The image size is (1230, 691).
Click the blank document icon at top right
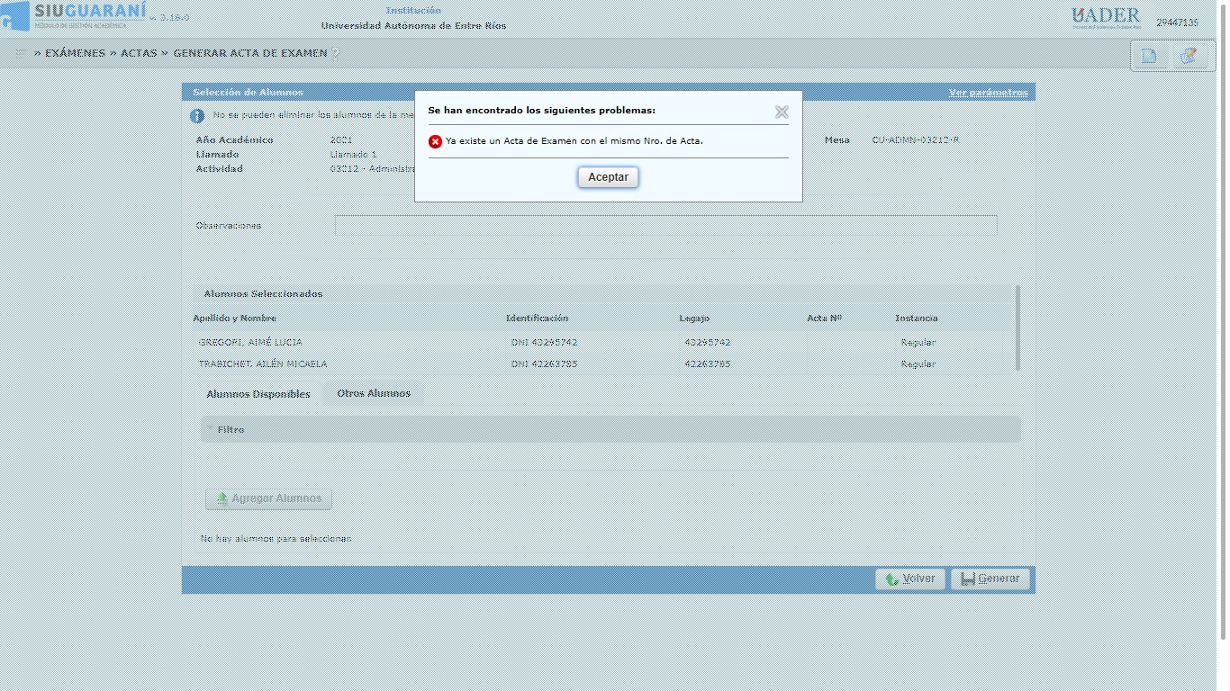1149,56
